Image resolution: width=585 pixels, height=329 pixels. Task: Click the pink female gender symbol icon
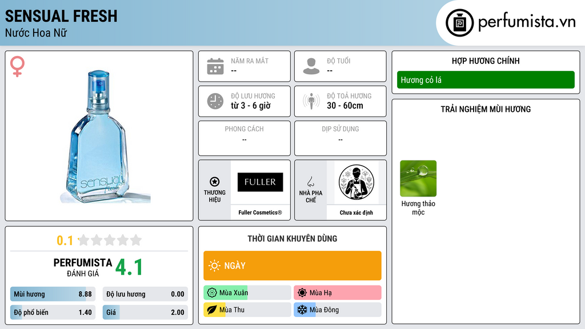[17, 66]
